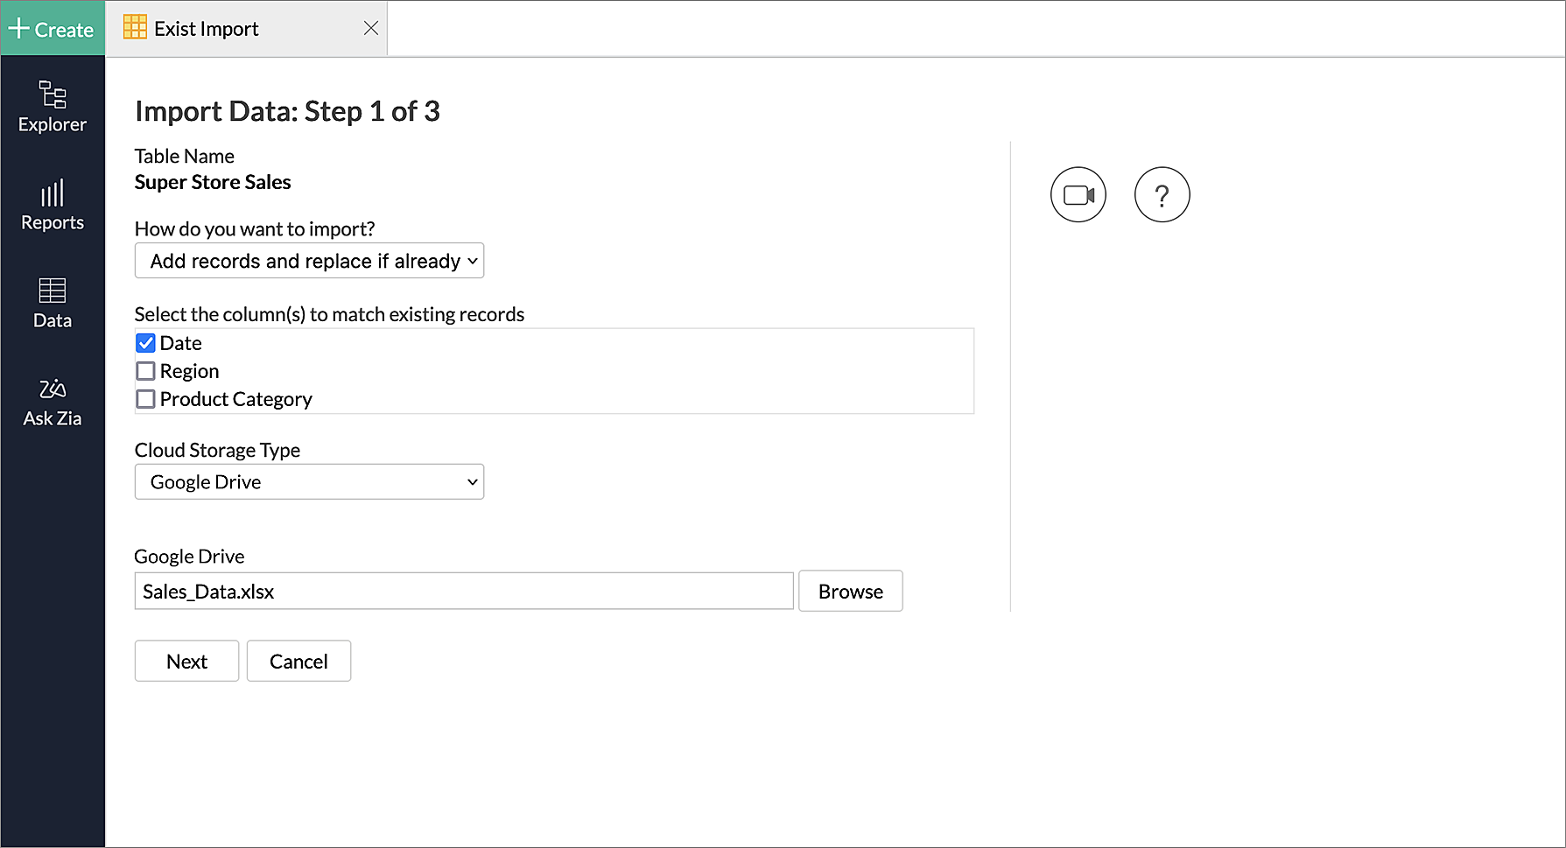Click the Browse button for Google Drive
1566x848 pixels.
click(850, 592)
